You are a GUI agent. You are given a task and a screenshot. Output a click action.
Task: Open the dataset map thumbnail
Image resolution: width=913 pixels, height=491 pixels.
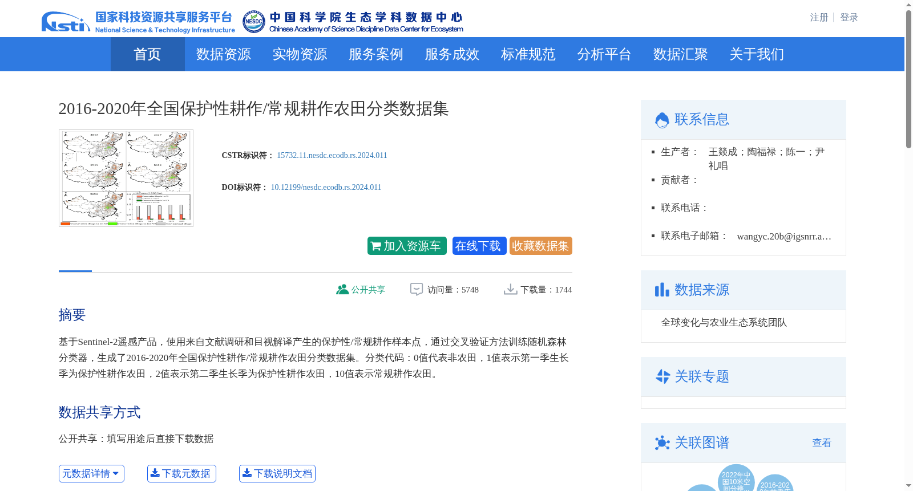[126, 178]
